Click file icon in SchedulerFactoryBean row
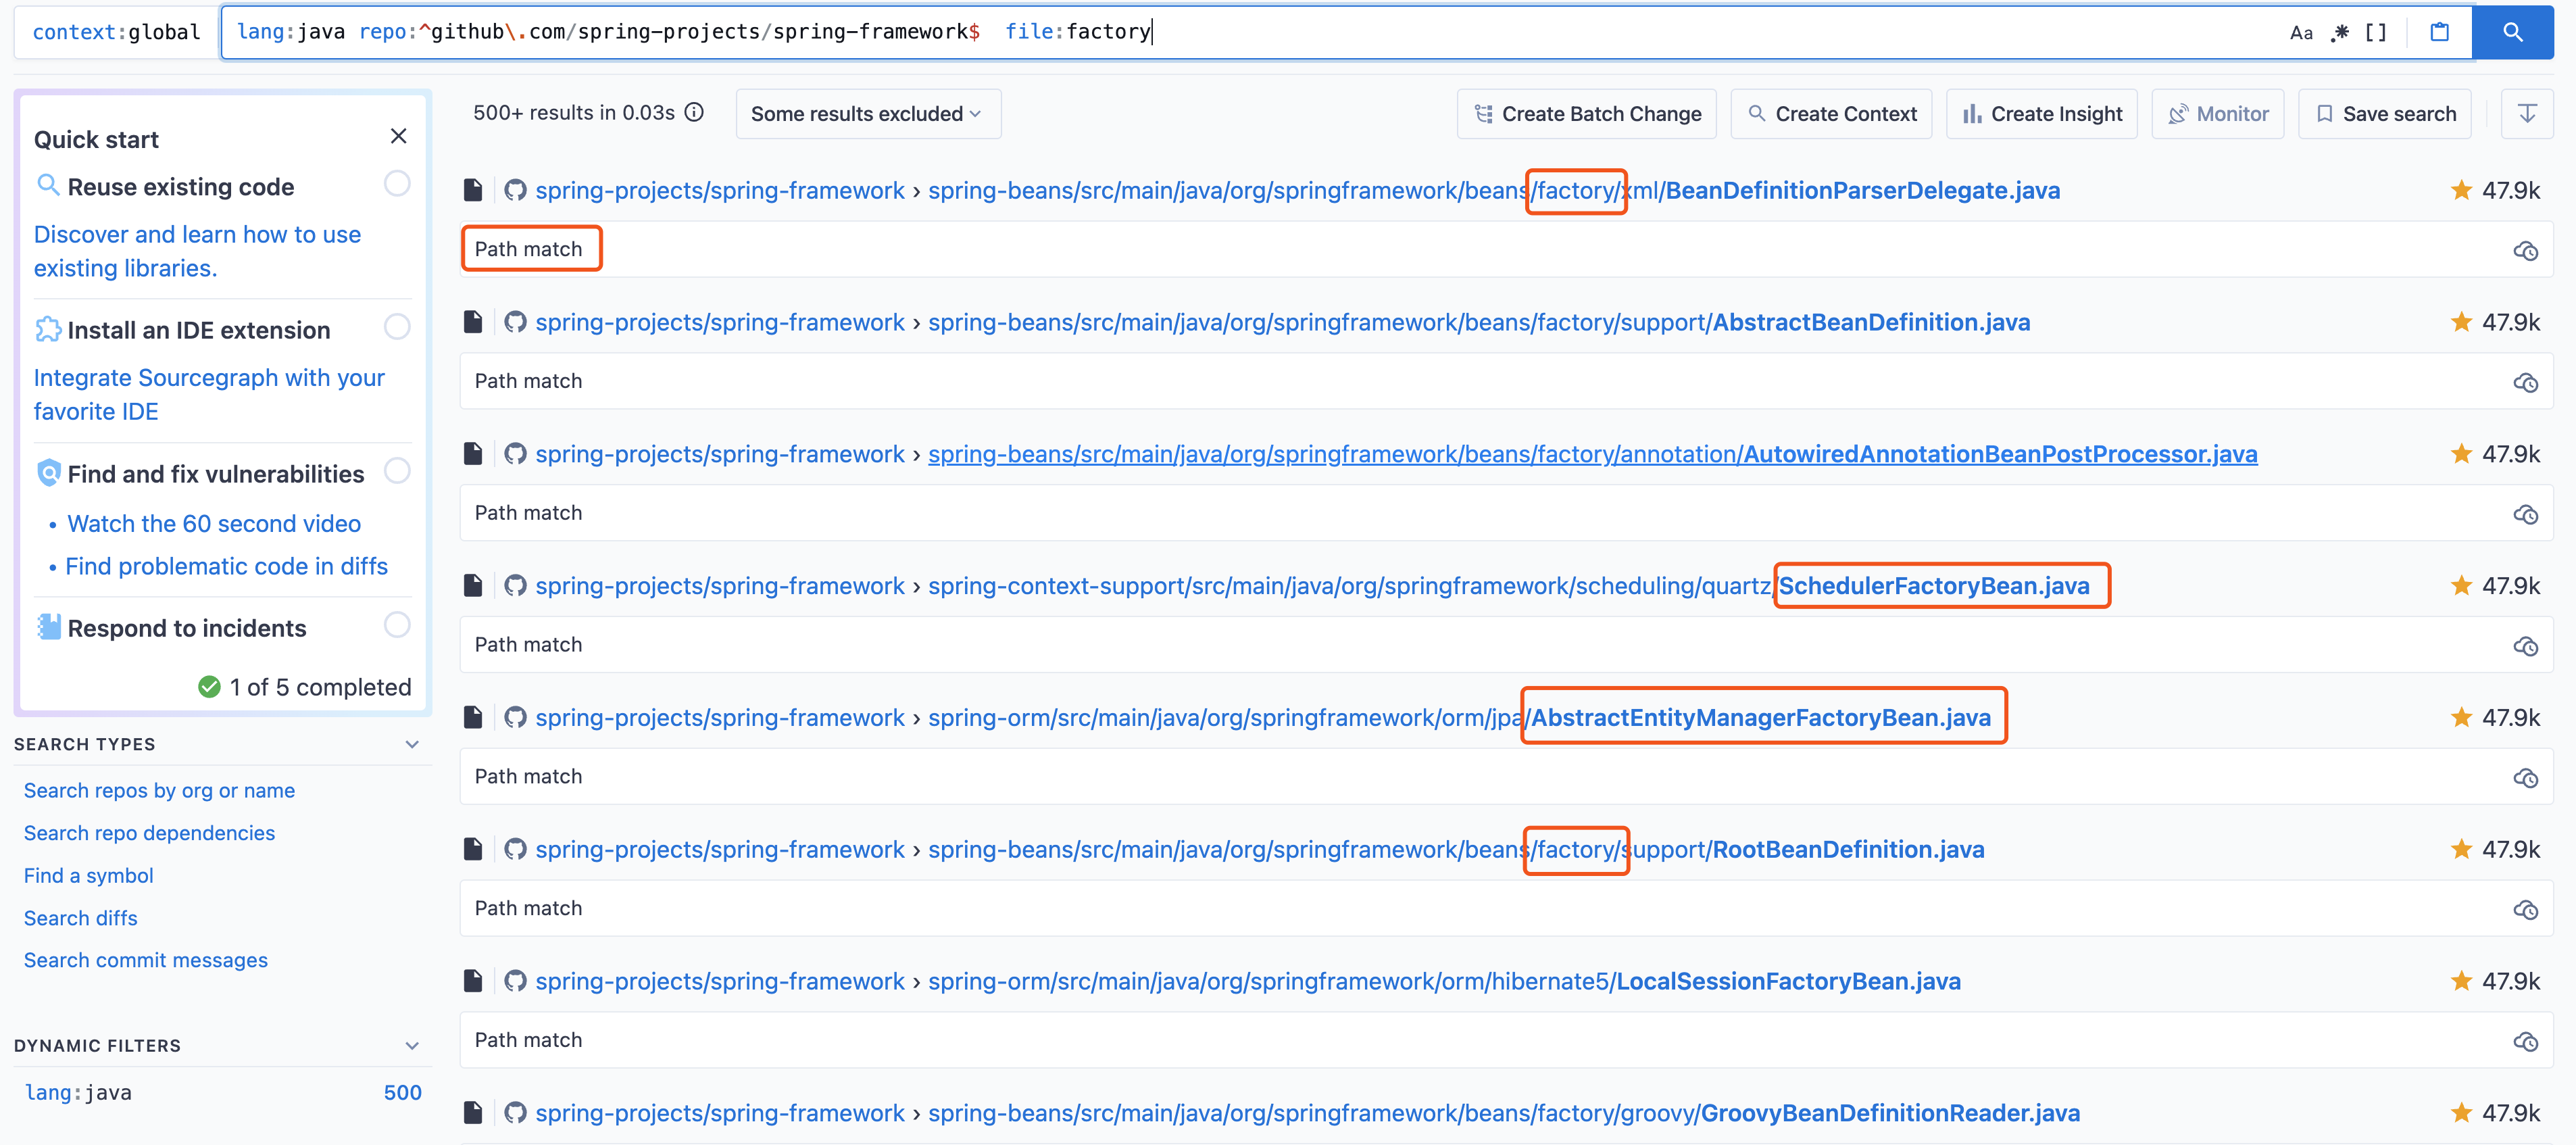Image resolution: width=2576 pixels, height=1145 pixels. (473, 586)
